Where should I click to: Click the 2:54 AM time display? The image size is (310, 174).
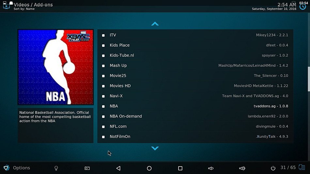pos(287,5)
